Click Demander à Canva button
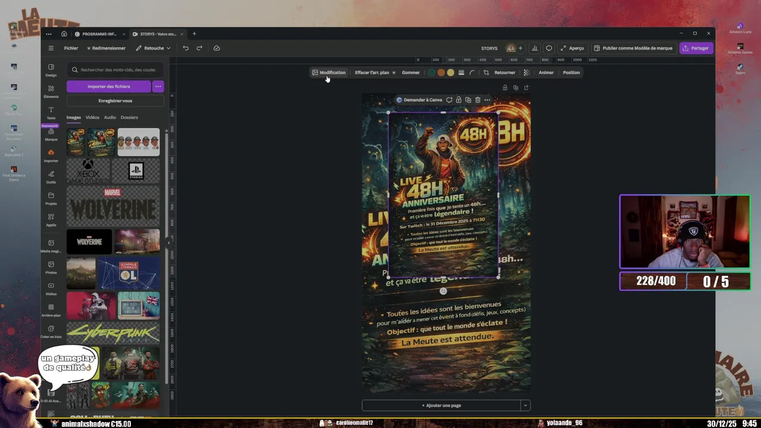The height and width of the screenshot is (428, 761). [x=419, y=100]
